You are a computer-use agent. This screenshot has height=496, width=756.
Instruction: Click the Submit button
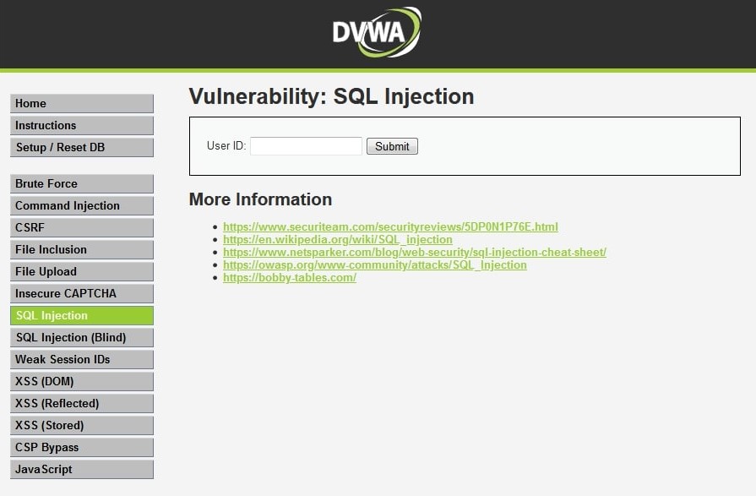pyautogui.click(x=392, y=146)
